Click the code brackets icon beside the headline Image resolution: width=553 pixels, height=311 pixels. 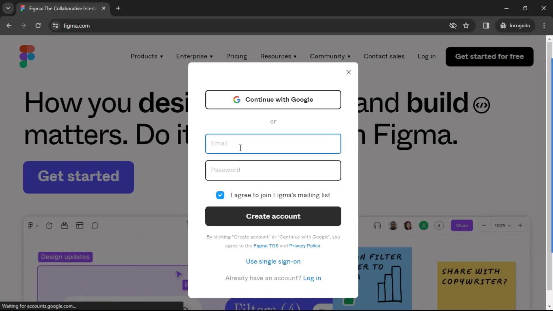(x=482, y=105)
